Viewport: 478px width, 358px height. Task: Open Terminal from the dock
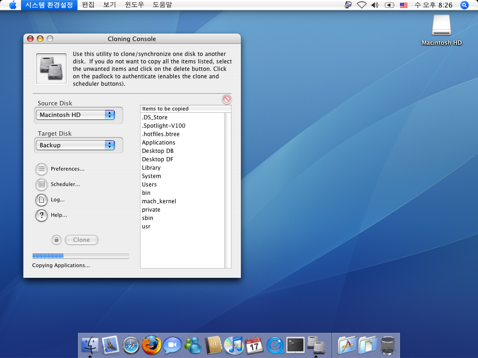tap(295, 345)
